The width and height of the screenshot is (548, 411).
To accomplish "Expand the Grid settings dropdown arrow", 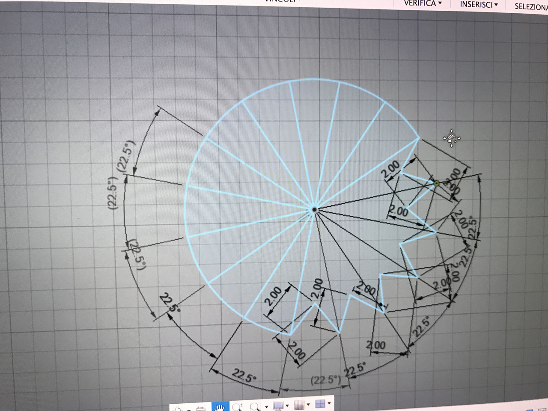I will click(x=308, y=404).
